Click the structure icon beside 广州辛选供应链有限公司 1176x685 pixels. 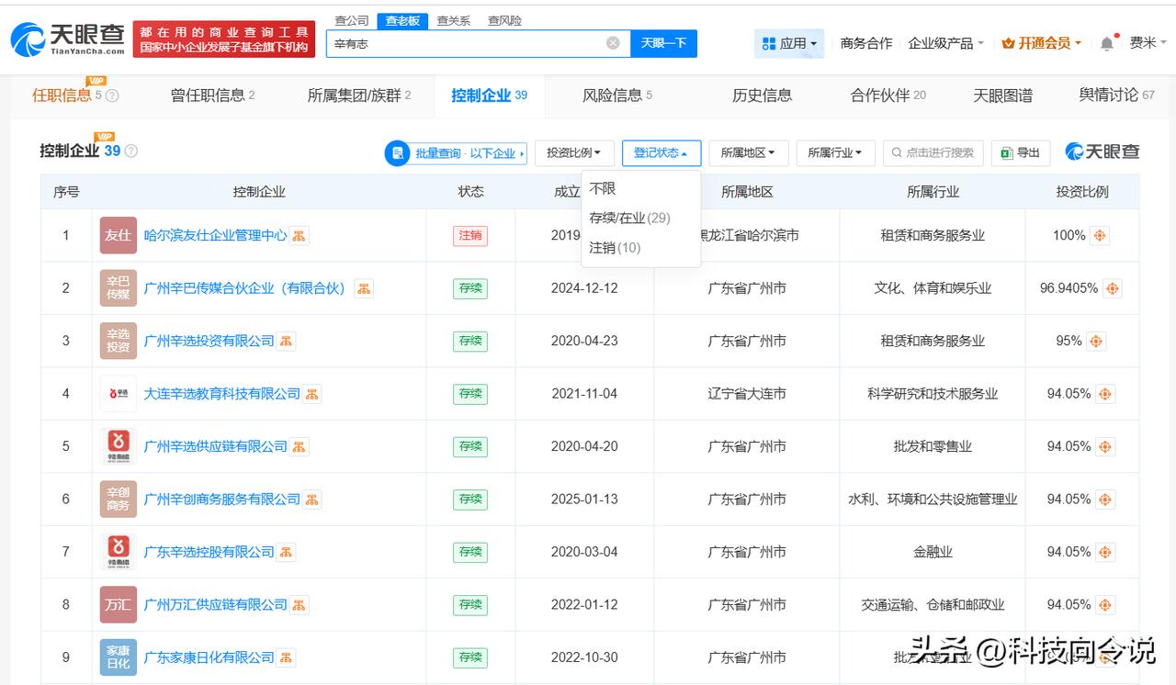(x=300, y=447)
